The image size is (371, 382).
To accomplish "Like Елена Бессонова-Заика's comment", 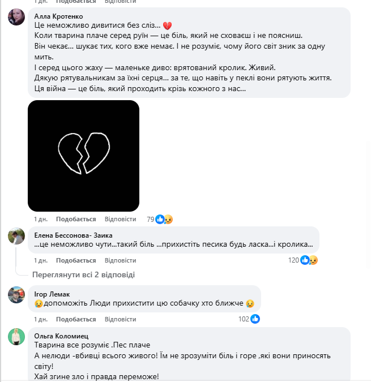I will [x=76, y=260].
